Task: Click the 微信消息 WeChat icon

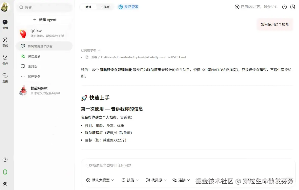Action: coord(23,56)
